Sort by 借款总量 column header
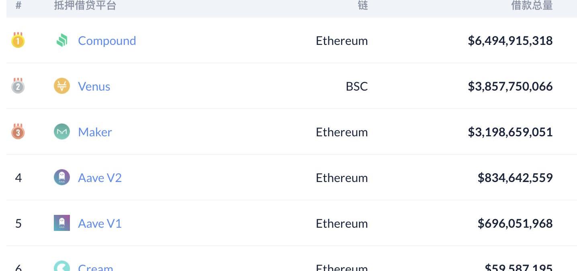Screen dimensions: 577x271 (532, 5)
